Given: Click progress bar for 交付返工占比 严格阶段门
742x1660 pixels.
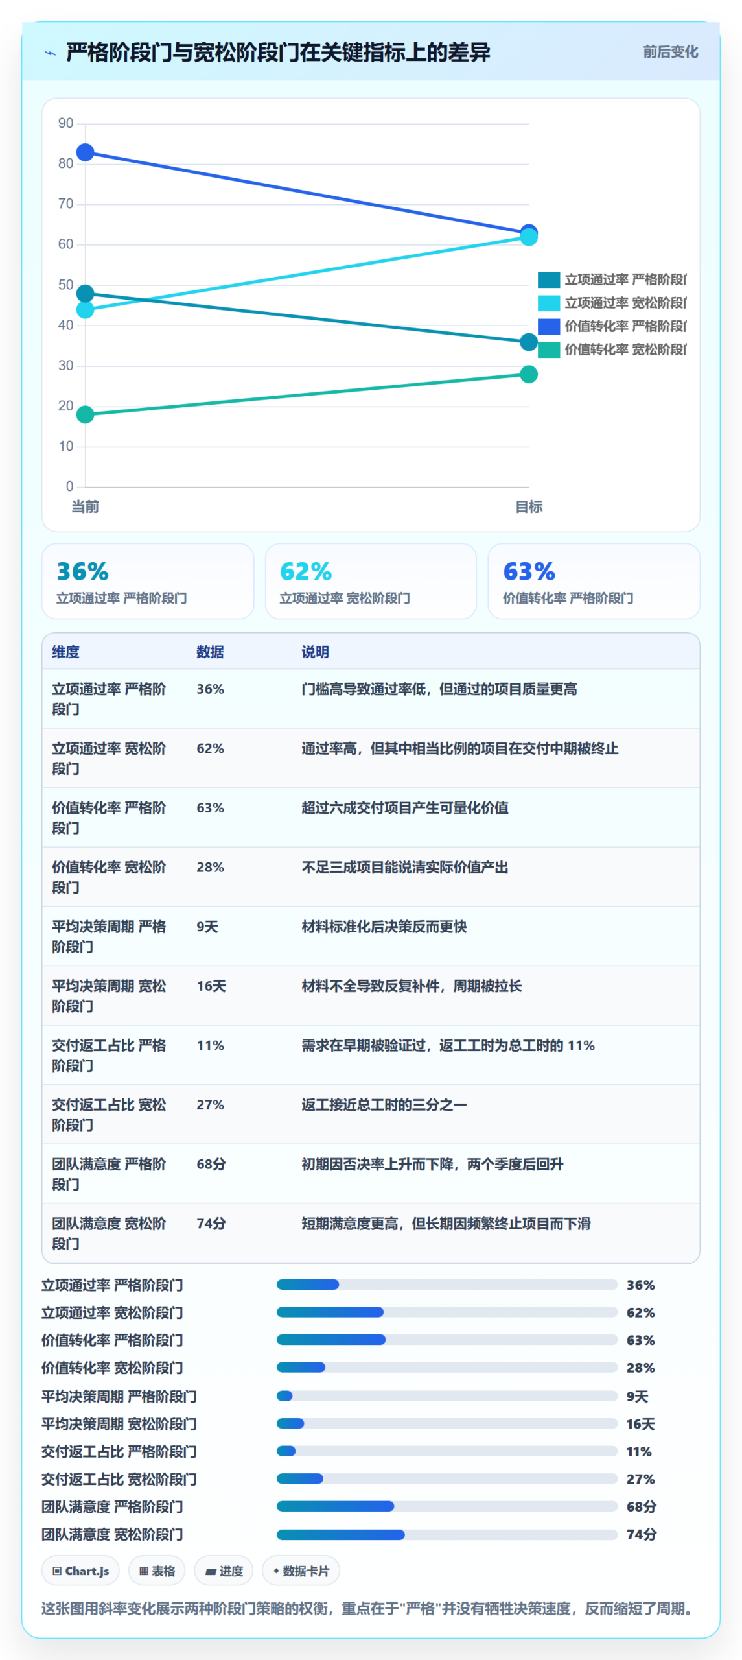Looking at the screenshot, I should tap(446, 1451).
